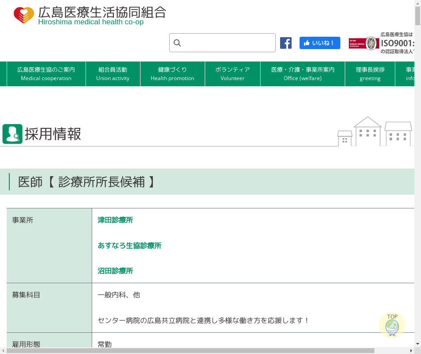421x354 pixels.
Task: Follow the 沼田診療所 link
Action: click(115, 271)
